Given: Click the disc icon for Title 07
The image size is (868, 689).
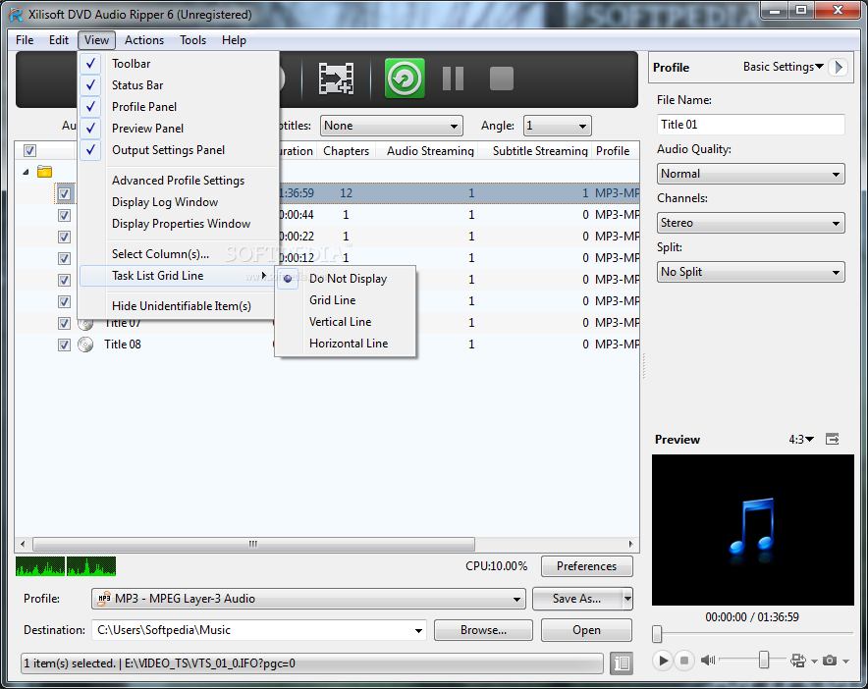Looking at the screenshot, I should point(85,325).
